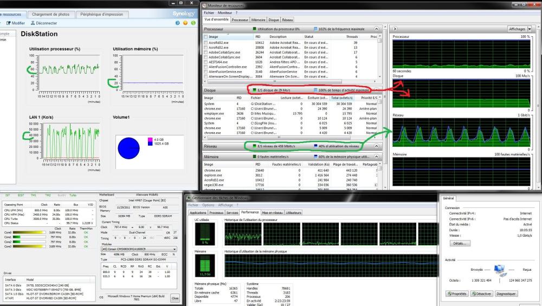Click the orange round icon in Synology toolbar
542x306 pixels.
pyautogui.click(x=185, y=23)
